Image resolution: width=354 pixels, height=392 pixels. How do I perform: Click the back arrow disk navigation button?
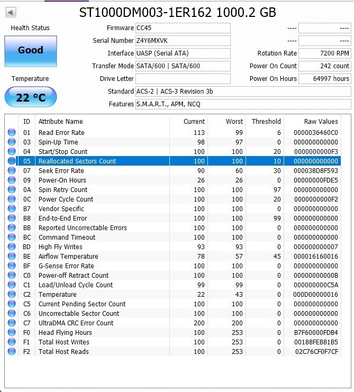pos(11,12)
